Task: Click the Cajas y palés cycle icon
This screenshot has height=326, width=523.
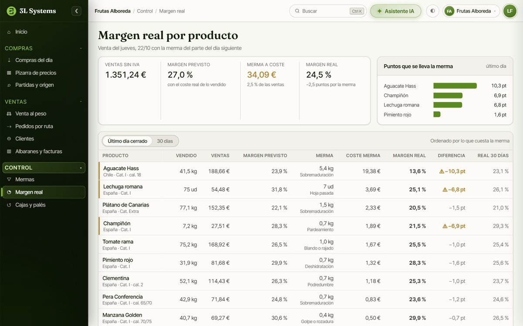Action: tap(9, 205)
